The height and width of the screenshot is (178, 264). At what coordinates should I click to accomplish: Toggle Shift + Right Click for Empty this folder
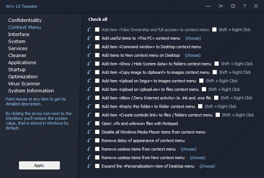[x=200, y=106]
